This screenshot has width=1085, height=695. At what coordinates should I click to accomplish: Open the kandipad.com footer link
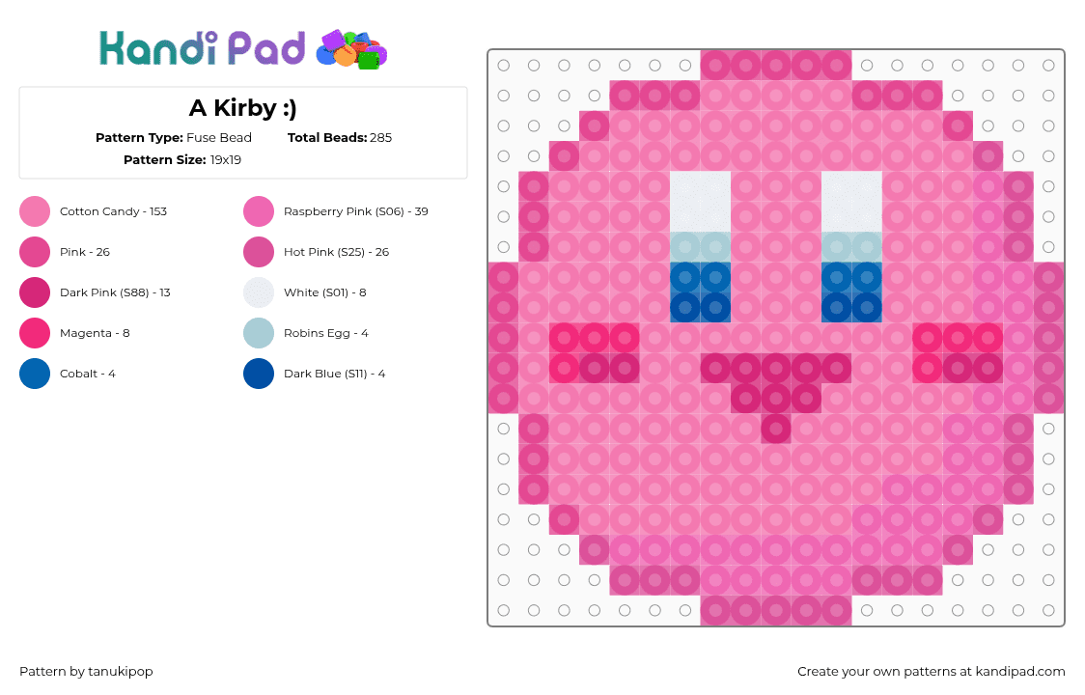(x=1020, y=672)
